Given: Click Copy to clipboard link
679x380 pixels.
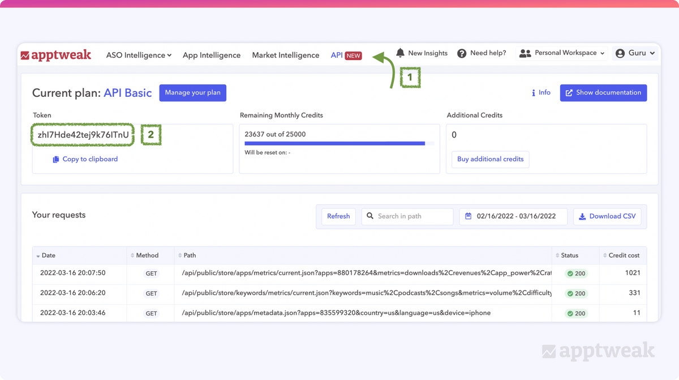Looking at the screenshot, I should [85, 160].
